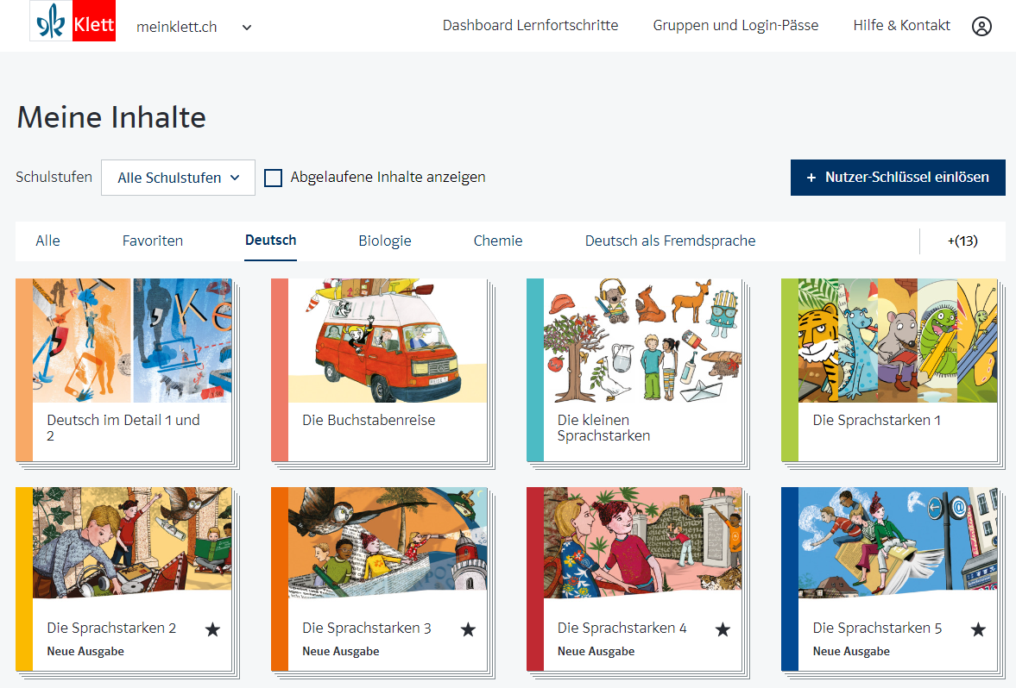1016x688 pixels.
Task: Enable Abgelaufene Inhalte anzeigen
Action: pos(274,178)
